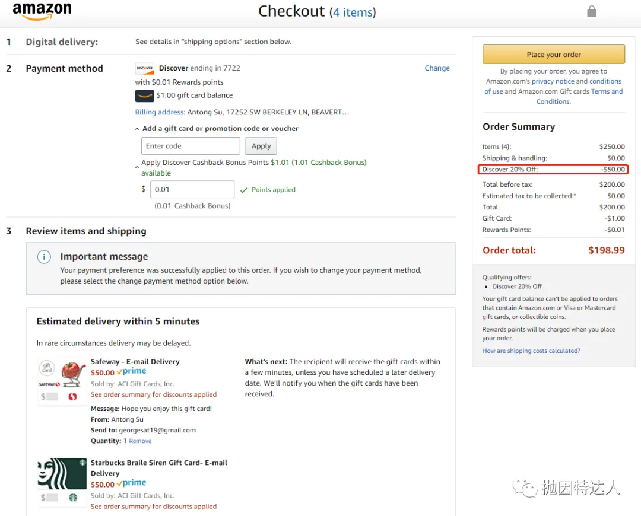Click the Enter code input field
Image resolution: width=641 pixels, height=516 pixels.
click(191, 146)
